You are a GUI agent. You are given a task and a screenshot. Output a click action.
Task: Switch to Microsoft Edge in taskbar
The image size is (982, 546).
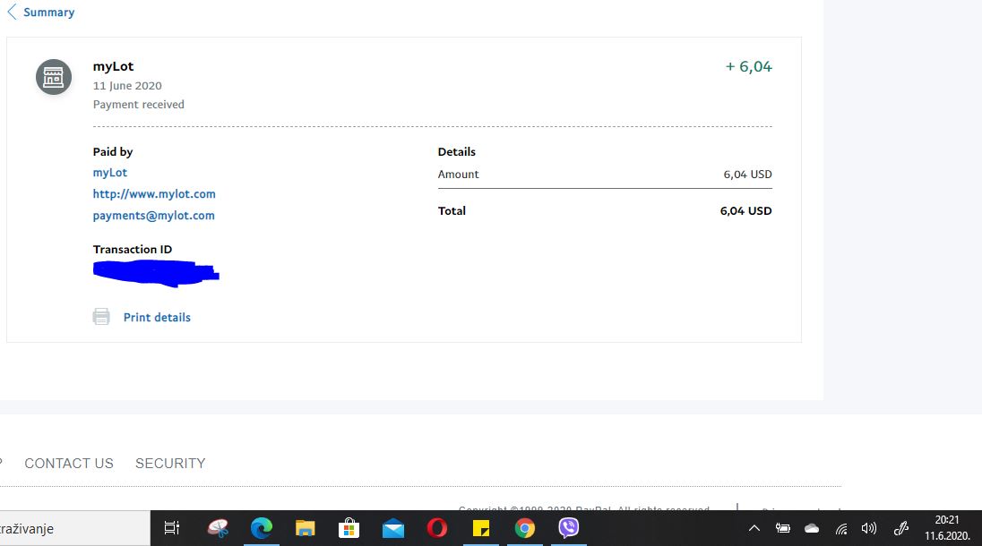pos(261,528)
